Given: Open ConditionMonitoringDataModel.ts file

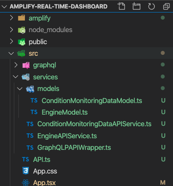Looking at the screenshot, I should pos(92,101).
